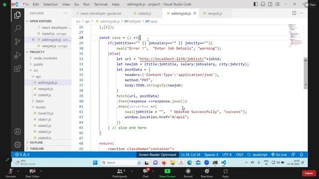319x179 pixels.
Task: Open the Selection menu
Action: [50, 4]
